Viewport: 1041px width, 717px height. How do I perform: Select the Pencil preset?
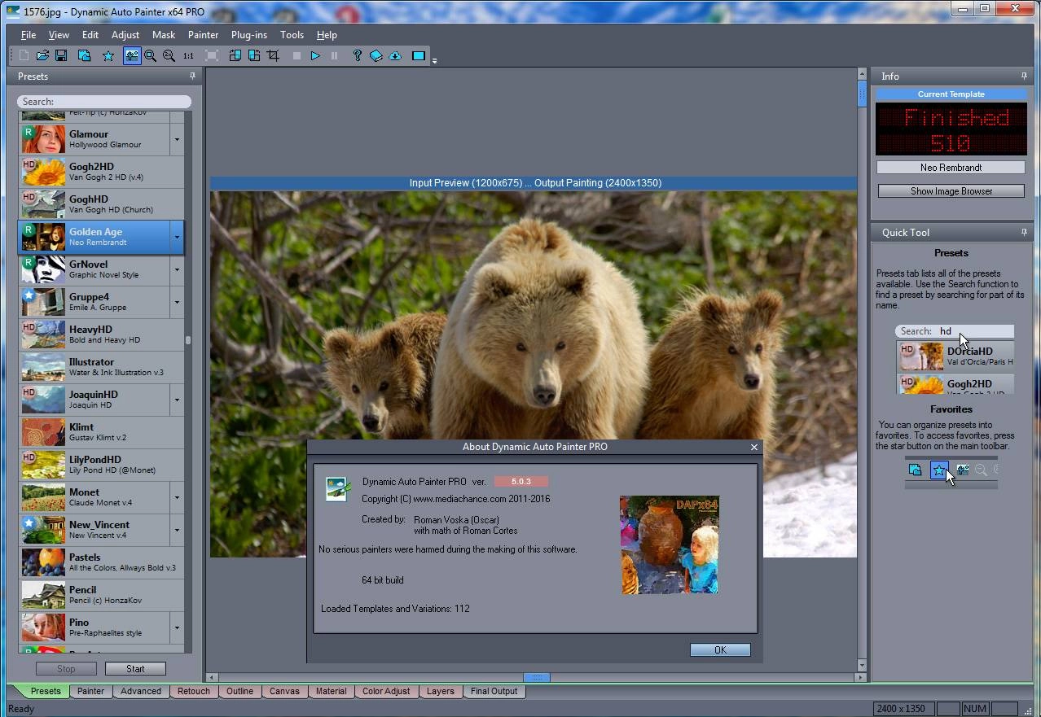102,595
